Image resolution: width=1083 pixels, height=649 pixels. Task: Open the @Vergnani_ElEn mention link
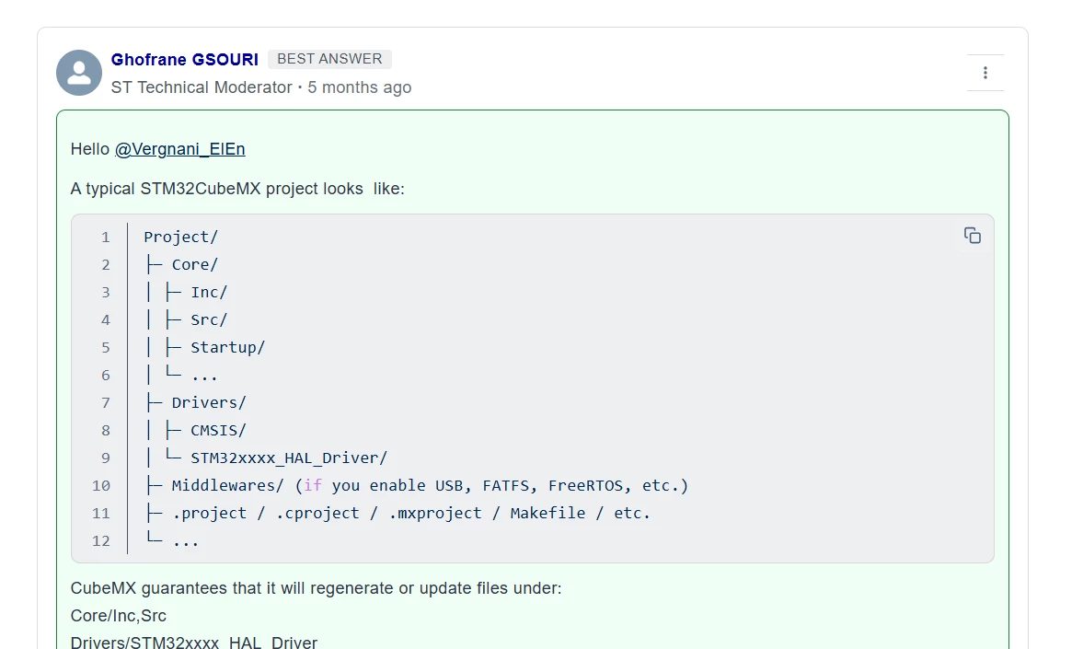179,149
